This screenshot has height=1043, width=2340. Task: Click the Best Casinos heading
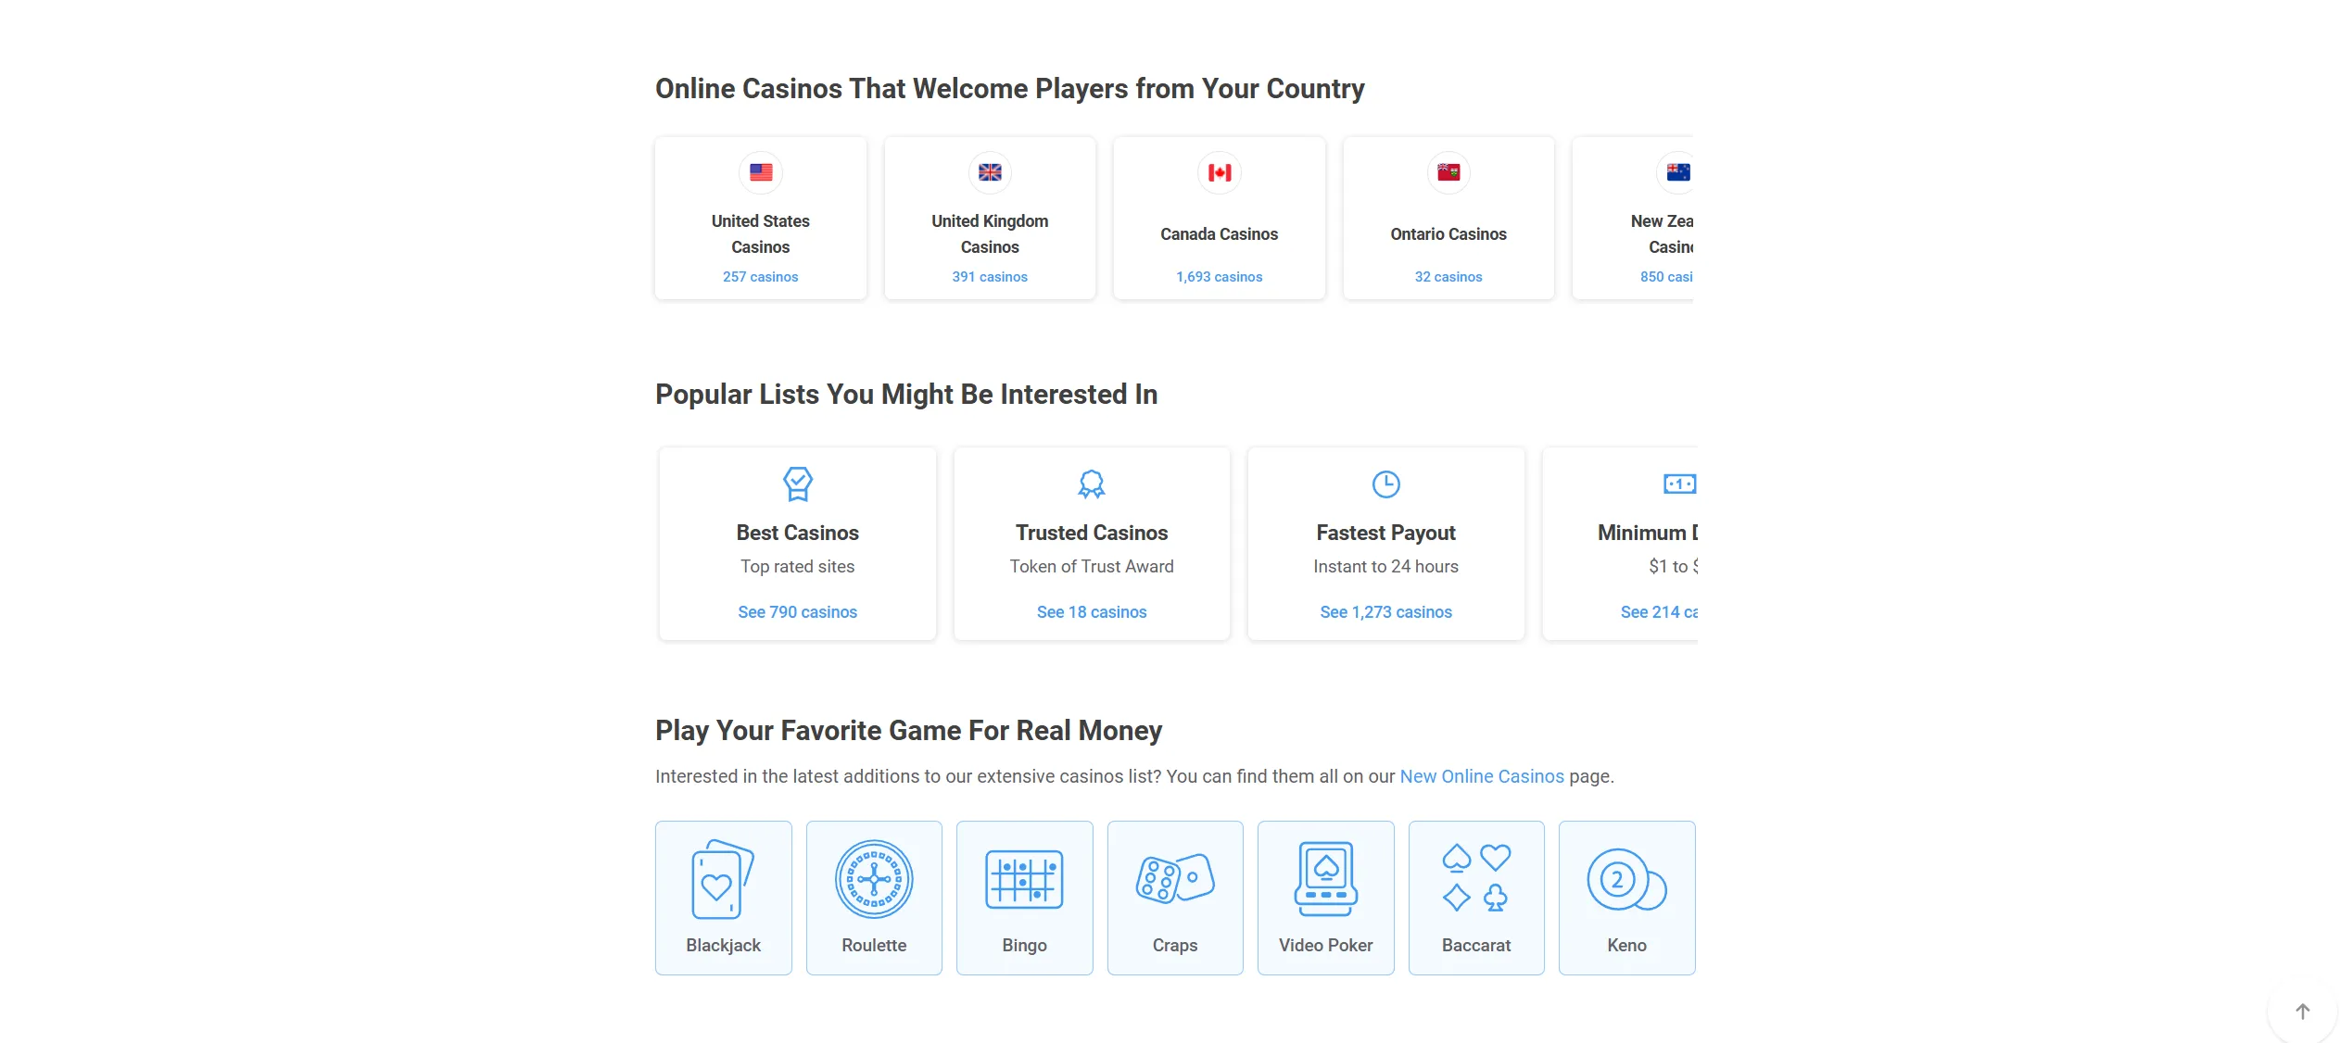[x=798, y=533]
